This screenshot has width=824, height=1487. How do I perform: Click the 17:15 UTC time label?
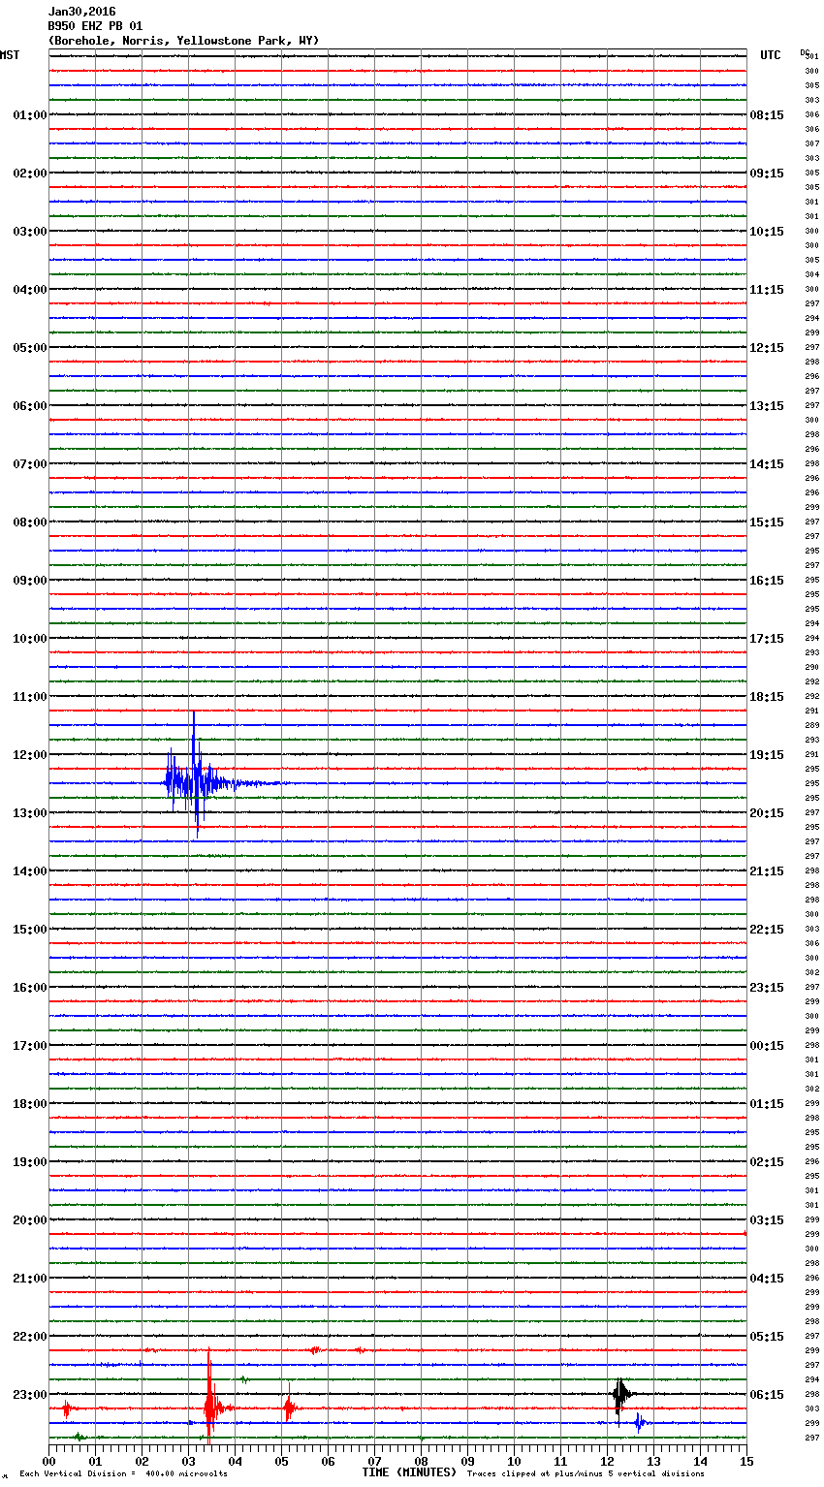(767, 639)
